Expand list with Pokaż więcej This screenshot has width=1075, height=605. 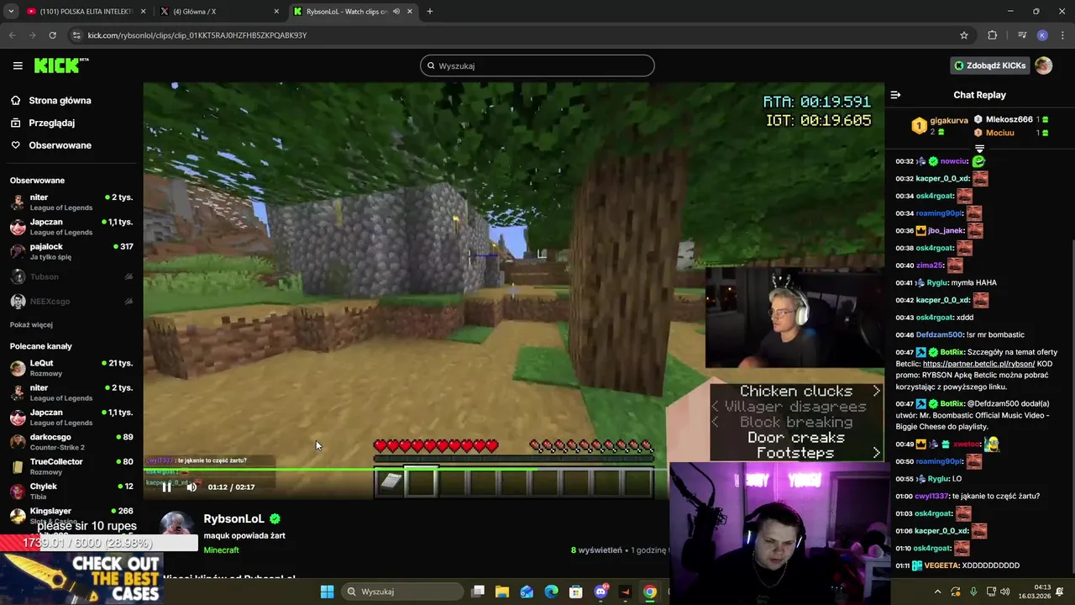pos(31,324)
